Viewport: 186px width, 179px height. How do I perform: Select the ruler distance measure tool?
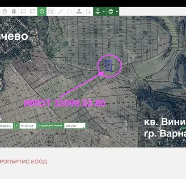point(60,11)
